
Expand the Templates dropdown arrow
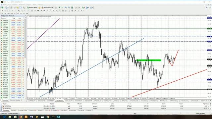tap(93, 8)
